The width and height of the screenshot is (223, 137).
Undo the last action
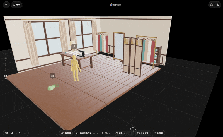(20, 133)
